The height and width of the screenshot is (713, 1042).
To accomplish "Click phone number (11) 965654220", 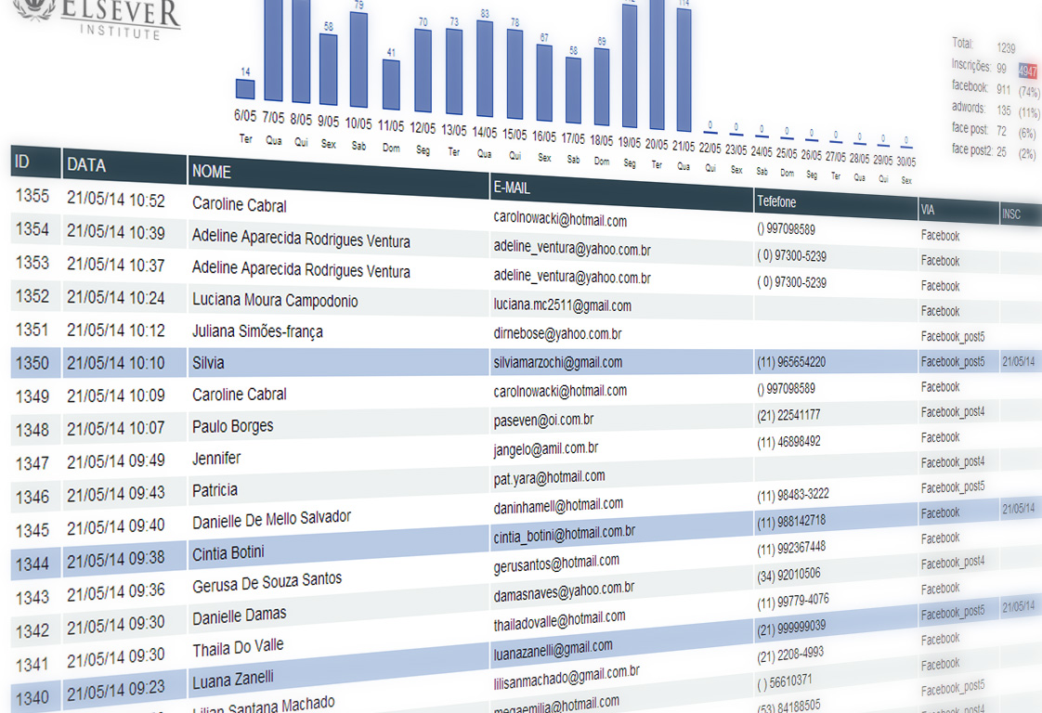I will (791, 362).
